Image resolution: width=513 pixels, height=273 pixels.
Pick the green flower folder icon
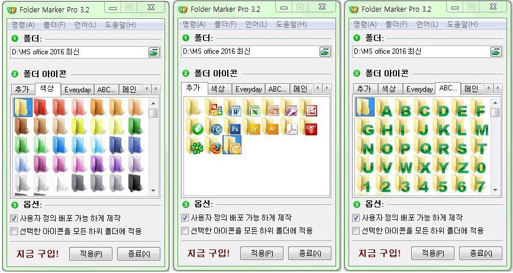click(x=195, y=145)
